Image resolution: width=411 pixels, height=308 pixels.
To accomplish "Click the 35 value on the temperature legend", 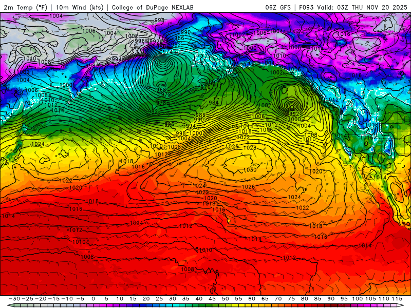I will [x=185, y=299].
